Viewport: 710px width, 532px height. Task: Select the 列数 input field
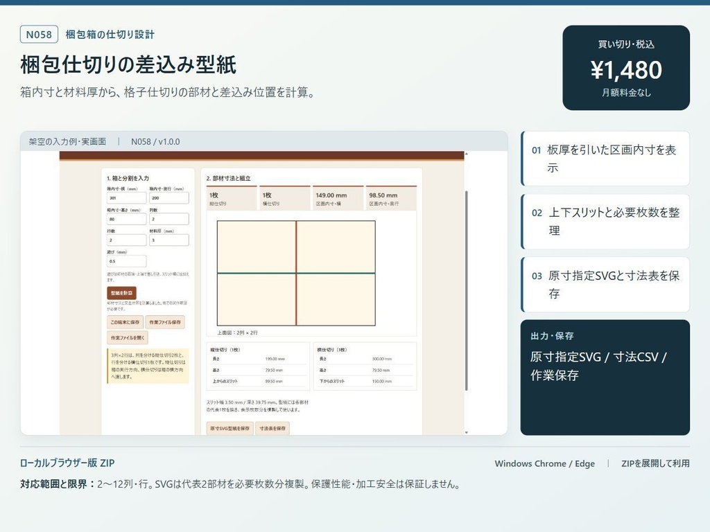point(169,219)
